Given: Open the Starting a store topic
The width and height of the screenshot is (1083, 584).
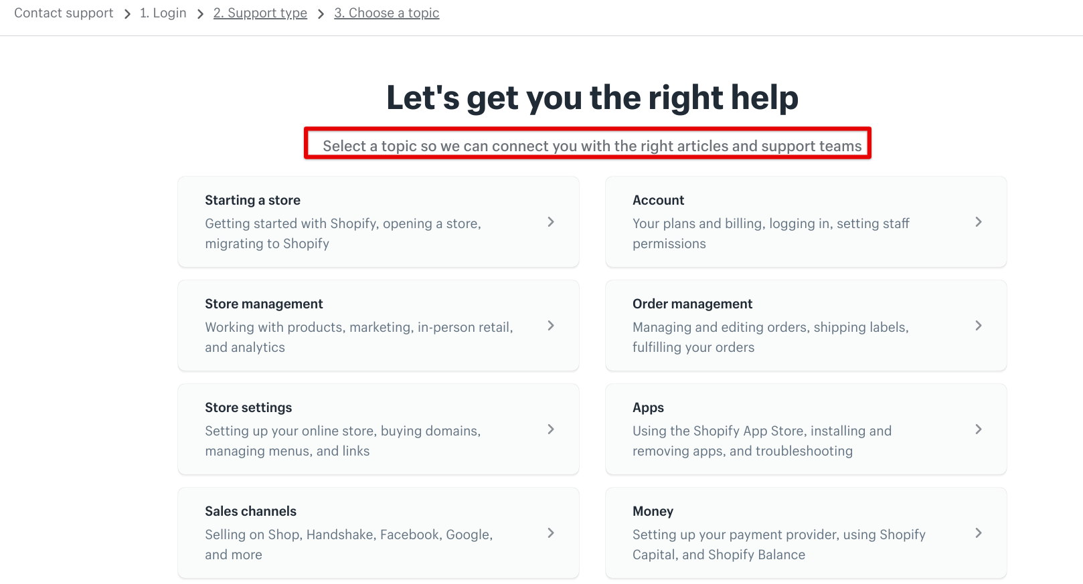Looking at the screenshot, I should click(252, 200).
